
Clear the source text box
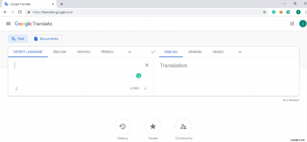[x=147, y=65]
